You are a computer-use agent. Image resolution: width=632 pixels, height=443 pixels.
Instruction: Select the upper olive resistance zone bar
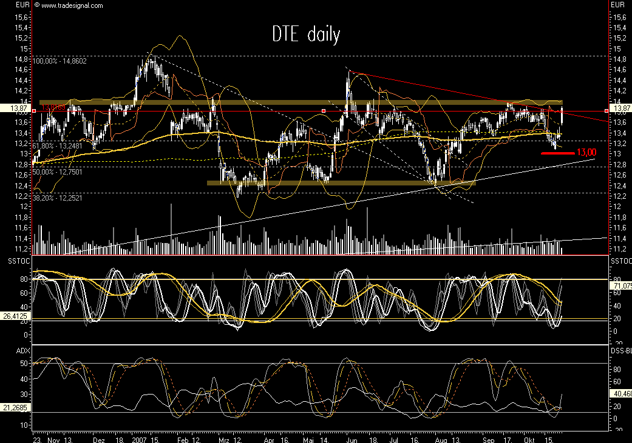click(x=304, y=101)
